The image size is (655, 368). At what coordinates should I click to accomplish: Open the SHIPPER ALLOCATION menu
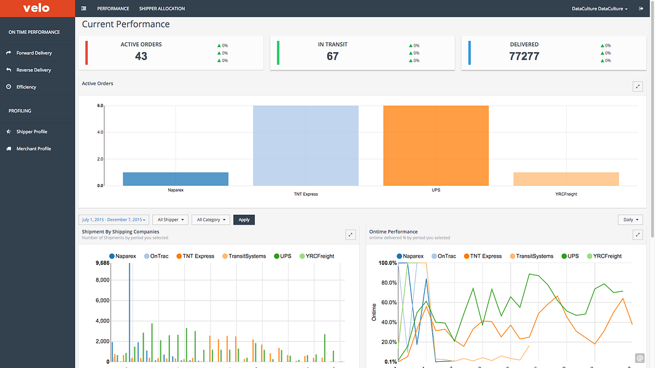click(x=162, y=9)
